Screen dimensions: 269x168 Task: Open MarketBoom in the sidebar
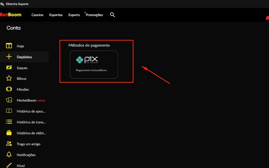coord(27,100)
